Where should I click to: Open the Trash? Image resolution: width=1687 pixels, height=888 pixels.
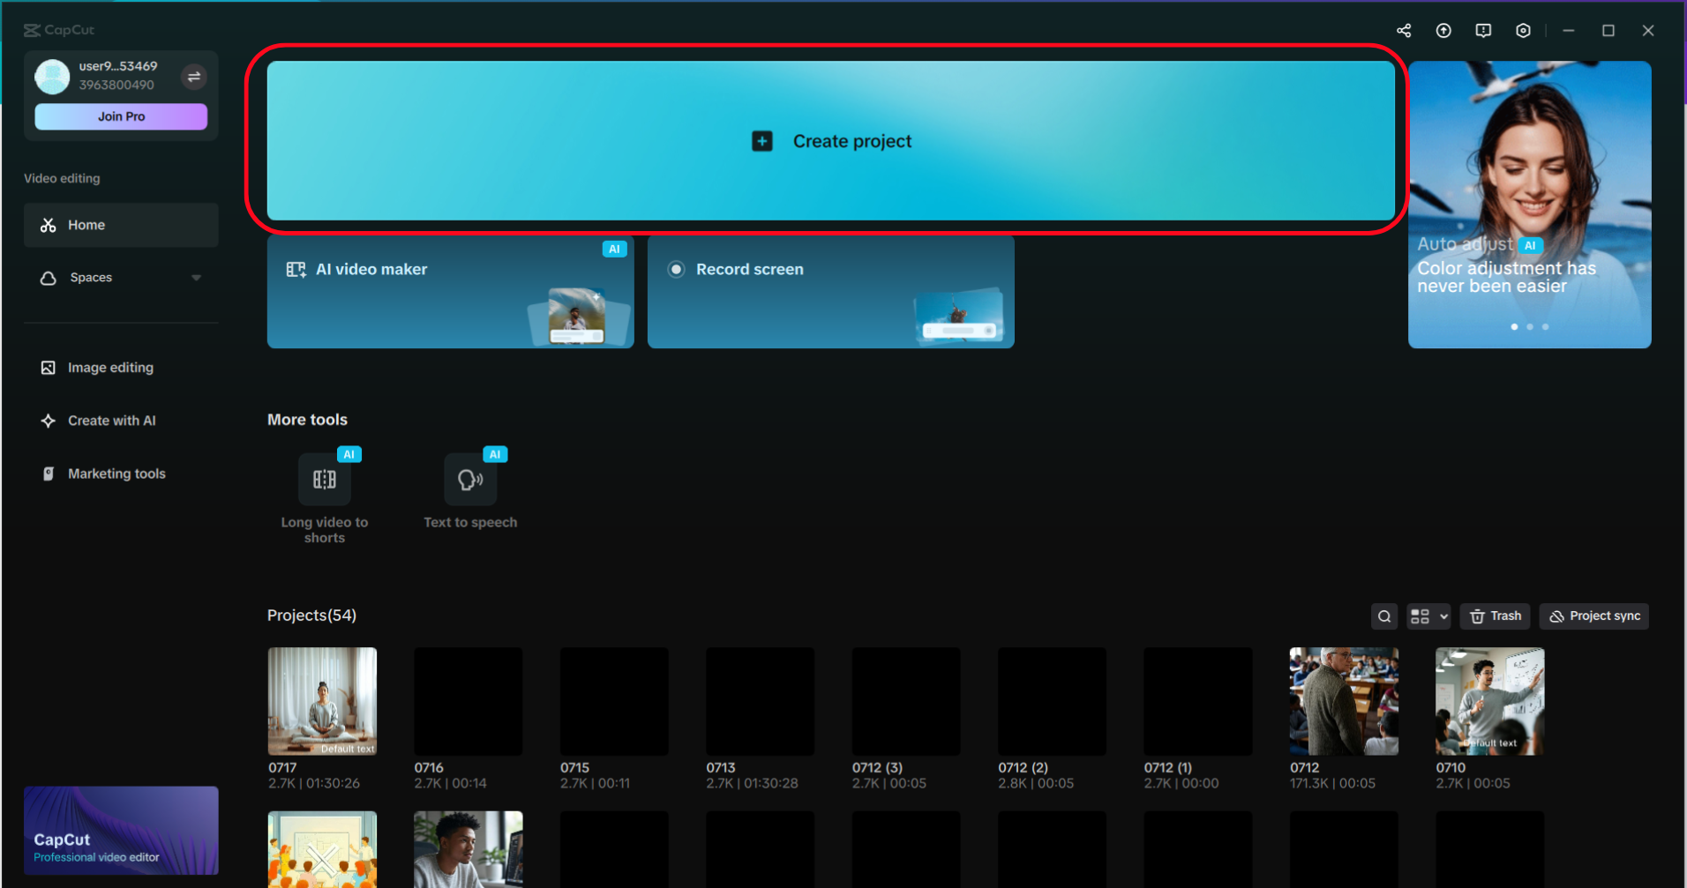(1495, 616)
